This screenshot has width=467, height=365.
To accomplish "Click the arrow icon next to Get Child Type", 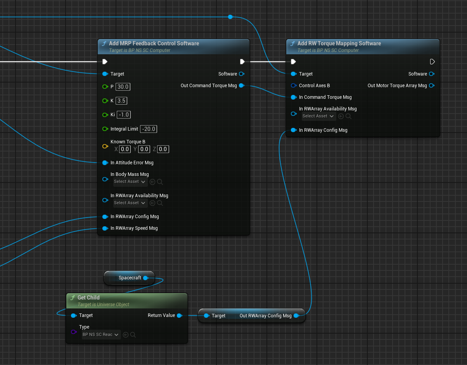I will point(126,335).
